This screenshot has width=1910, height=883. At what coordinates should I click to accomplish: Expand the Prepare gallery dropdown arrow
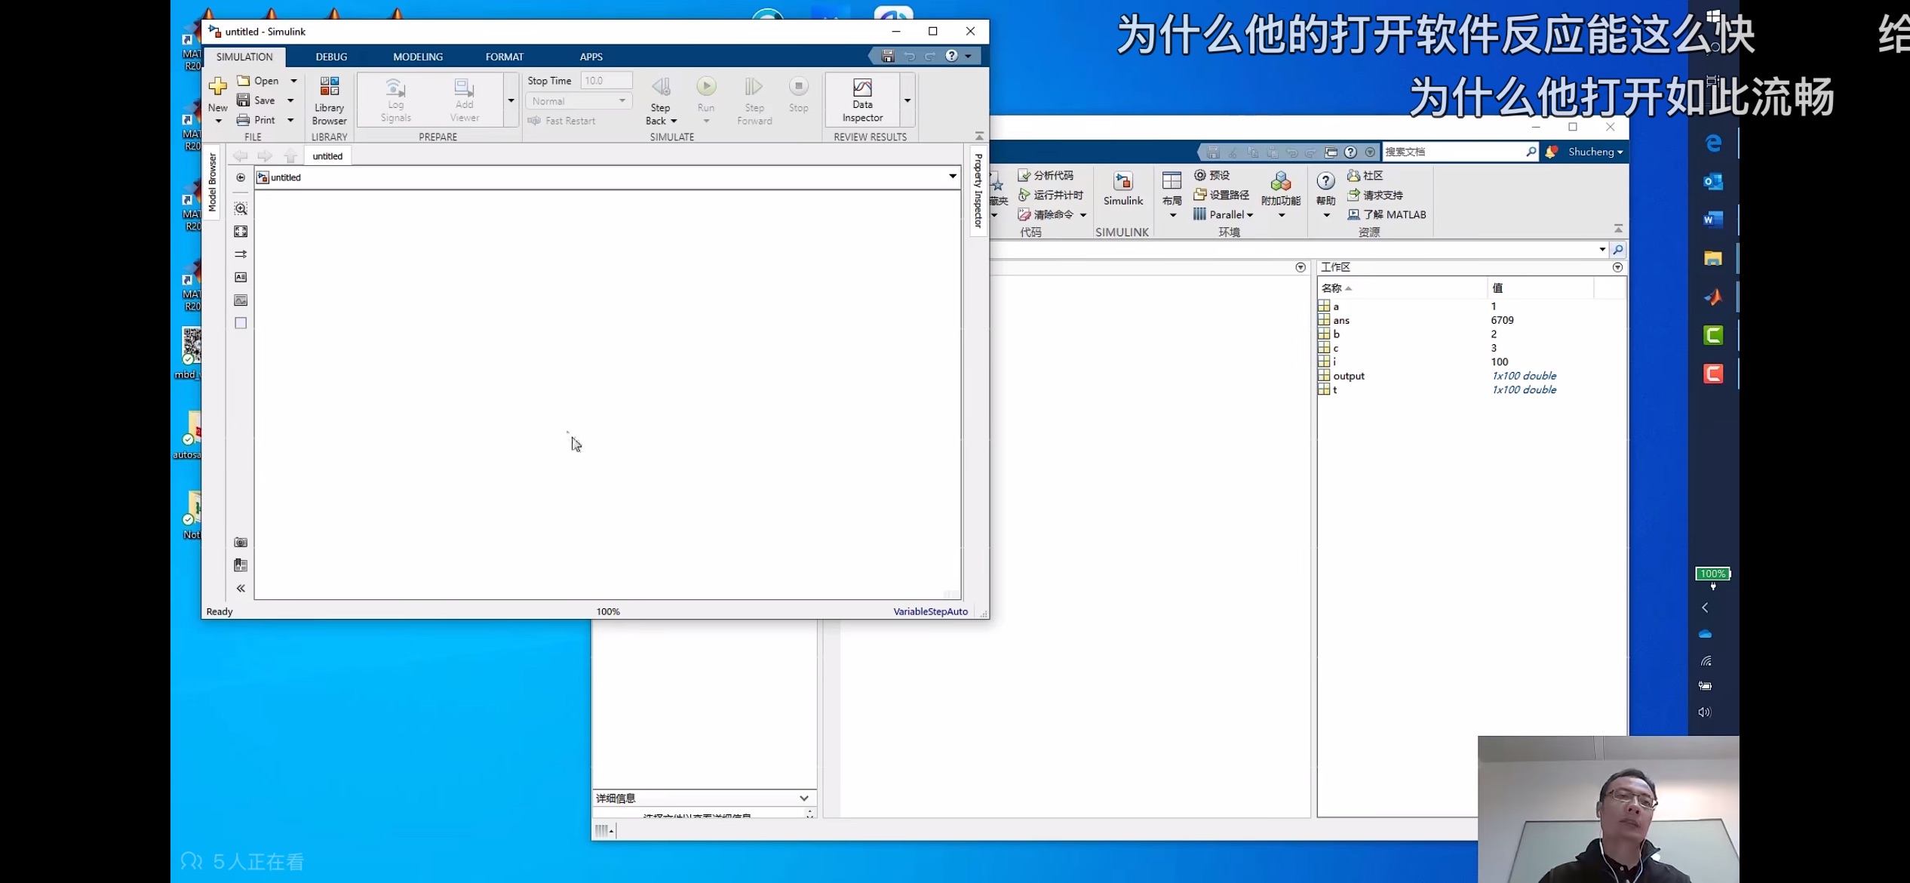click(x=511, y=100)
